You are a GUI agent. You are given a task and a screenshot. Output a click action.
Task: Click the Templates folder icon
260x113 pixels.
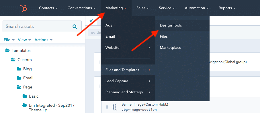7,51
